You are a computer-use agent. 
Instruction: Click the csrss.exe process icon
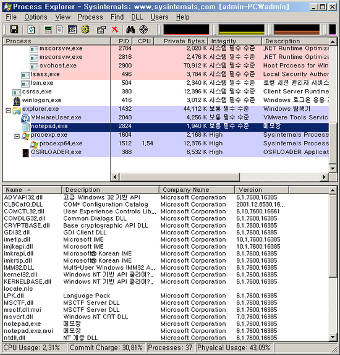pos(17,92)
